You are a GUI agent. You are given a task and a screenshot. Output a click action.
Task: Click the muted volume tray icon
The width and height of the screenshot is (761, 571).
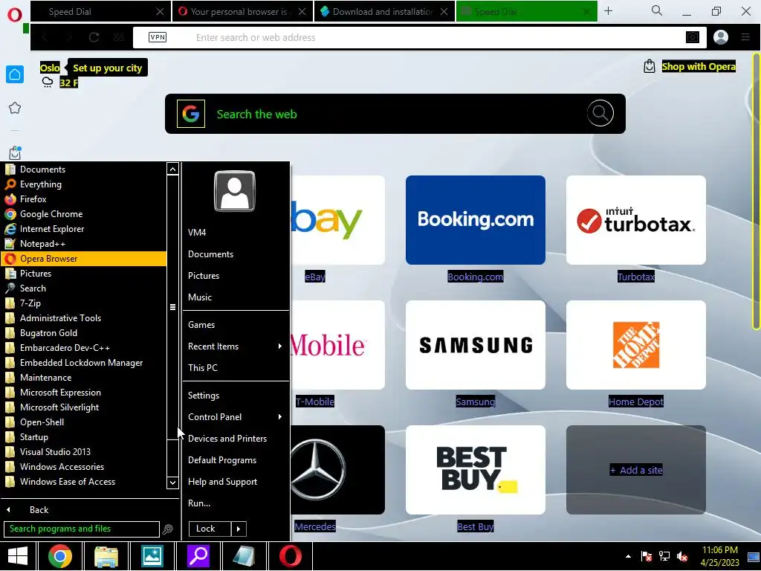pyautogui.click(x=682, y=556)
